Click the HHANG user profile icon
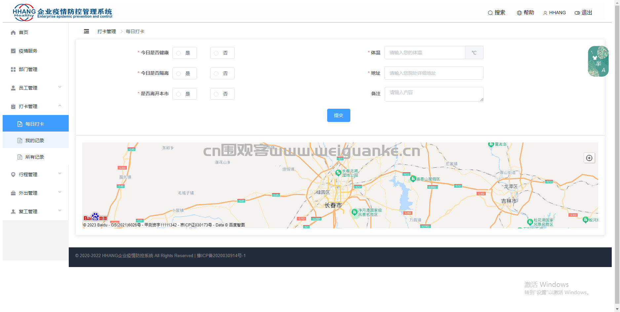620x312 pixels. pos(545,13)
